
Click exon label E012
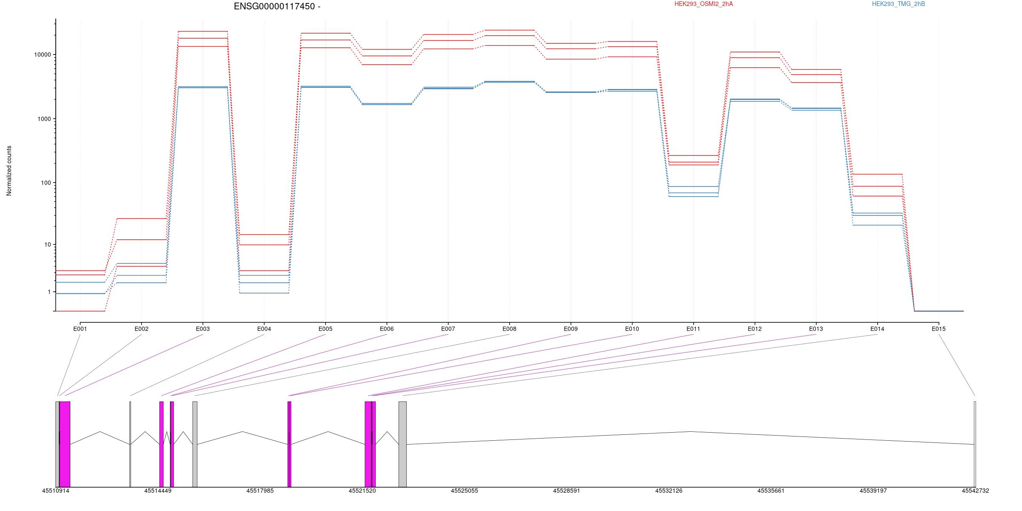pos(755,329)
